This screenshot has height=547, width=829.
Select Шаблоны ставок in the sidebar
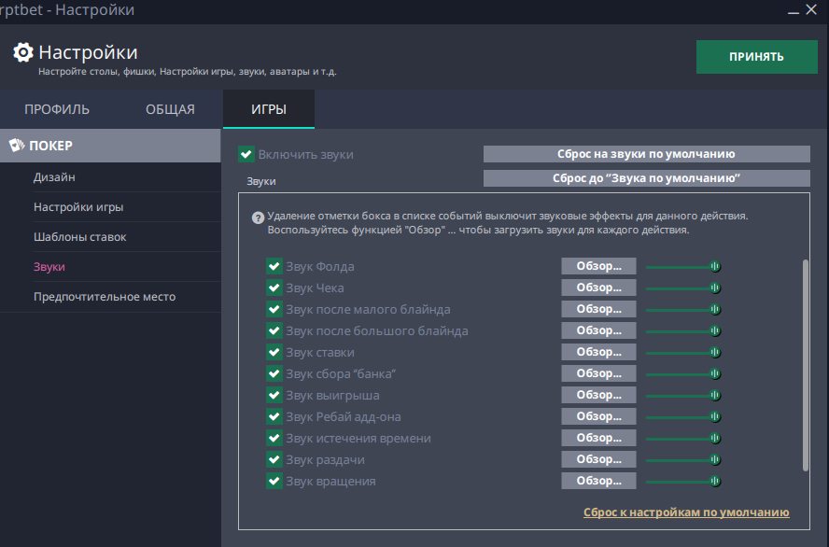pos(80,237)
